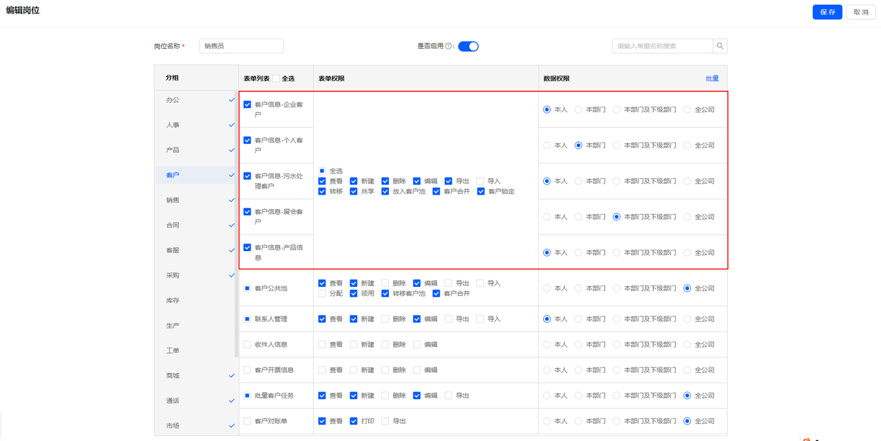Uncheck 客户合并 permission in customer info
Image resolution: width=881 pixels, height=441 pixels.
(436, 191)
